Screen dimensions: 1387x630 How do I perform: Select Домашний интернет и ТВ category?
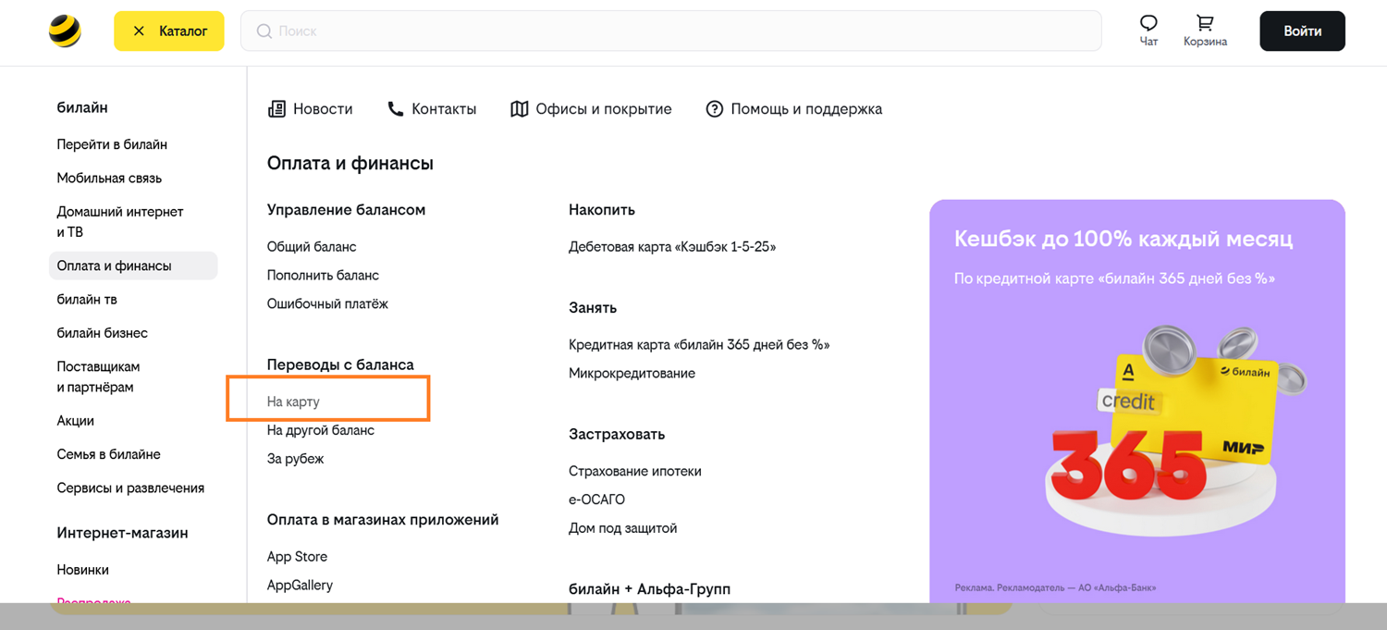[x=120, y=222]
